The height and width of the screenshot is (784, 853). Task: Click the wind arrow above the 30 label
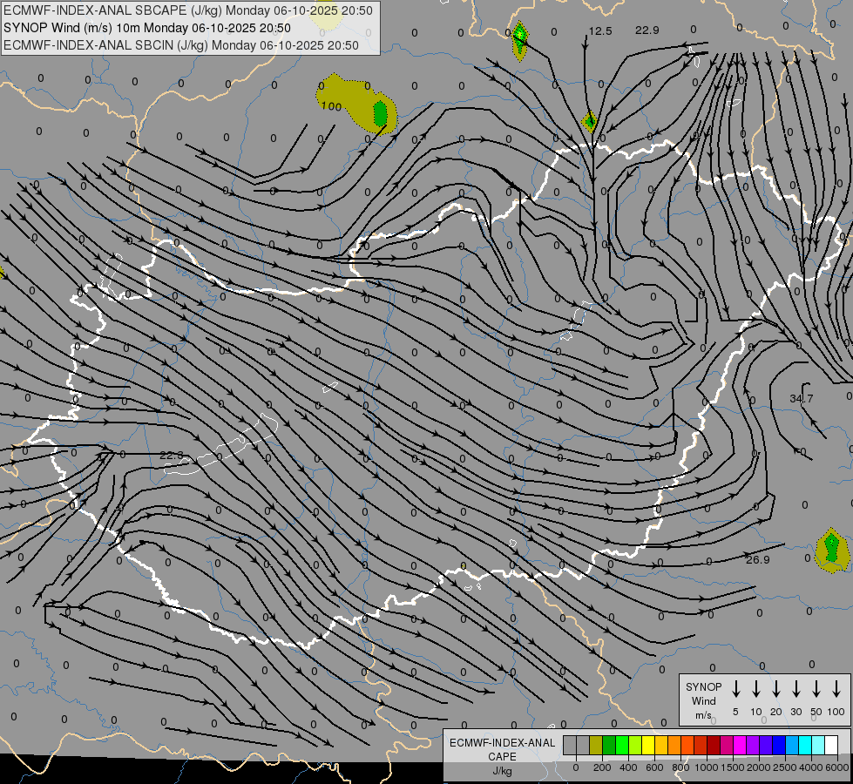(795, 689)
